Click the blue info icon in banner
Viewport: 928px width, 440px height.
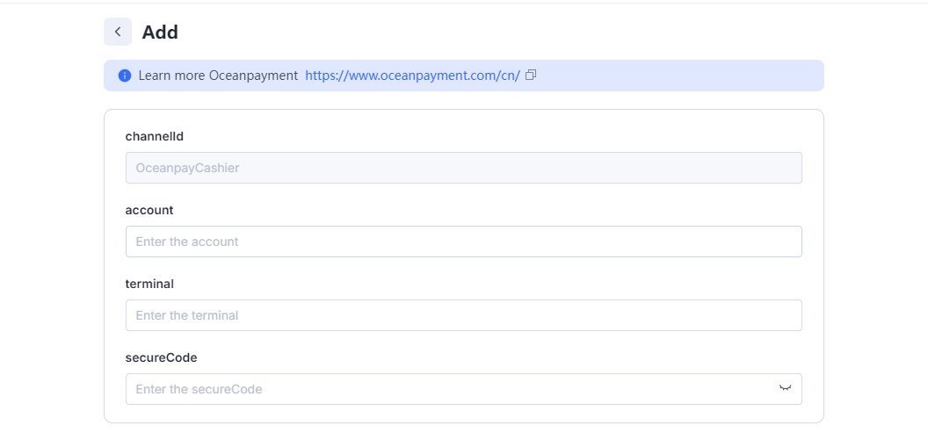(x=124, y=76)
